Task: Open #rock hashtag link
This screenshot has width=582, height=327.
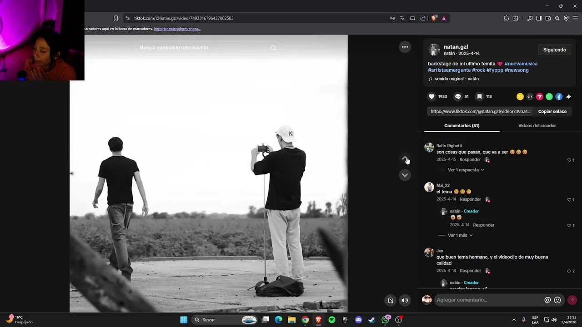Action: (x=479, y=70)
